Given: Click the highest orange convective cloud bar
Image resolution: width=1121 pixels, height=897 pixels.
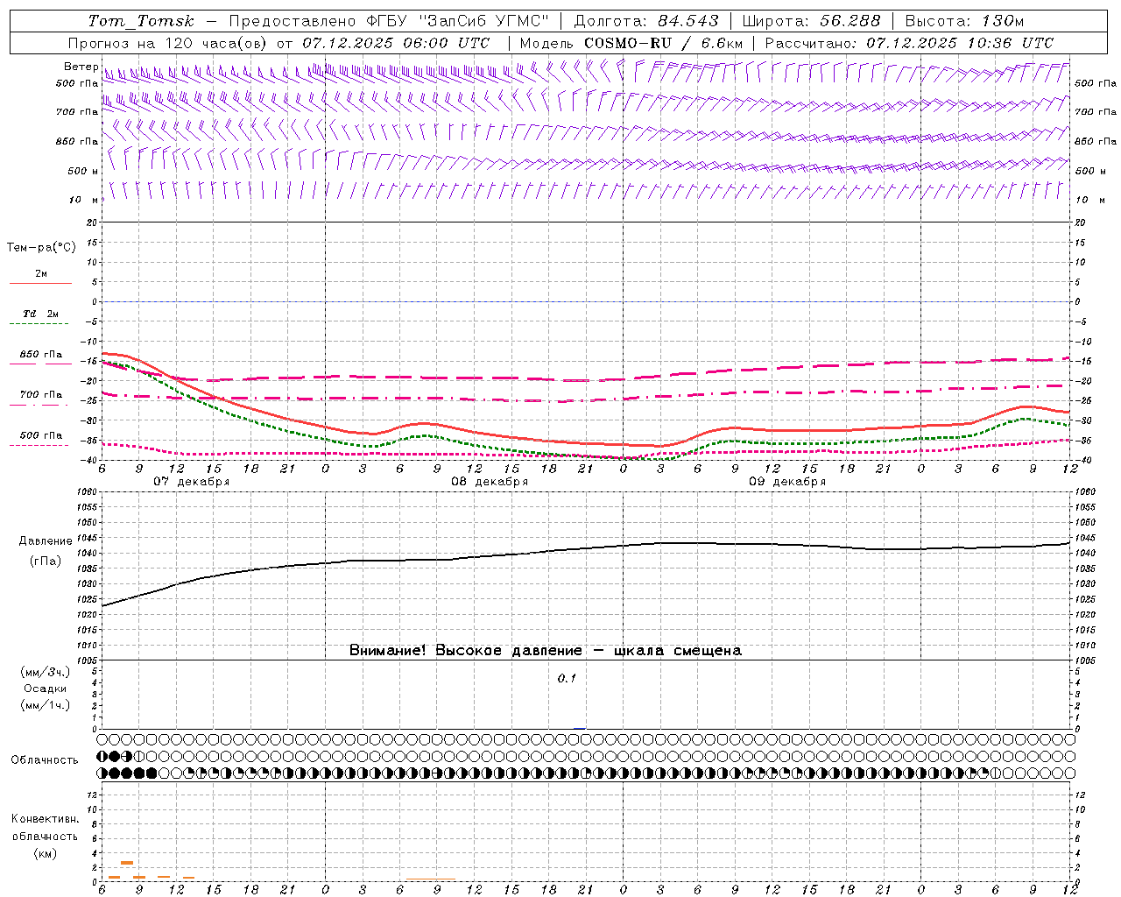Looking at the screenshot, I should pyautogui.click(x=127, y=863).
